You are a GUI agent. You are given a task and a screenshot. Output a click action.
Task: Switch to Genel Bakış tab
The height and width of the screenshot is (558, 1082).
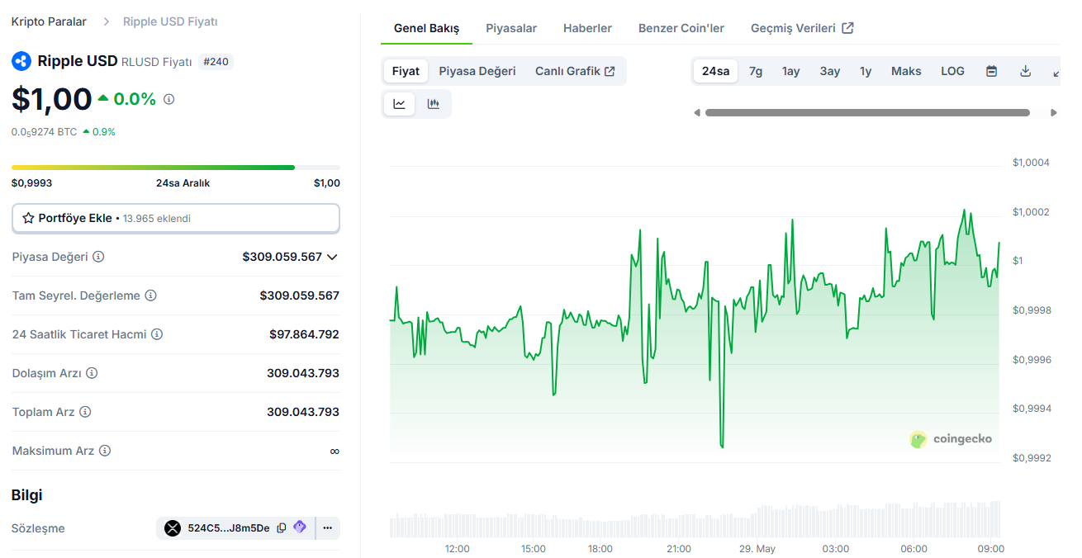pos(426,28)
